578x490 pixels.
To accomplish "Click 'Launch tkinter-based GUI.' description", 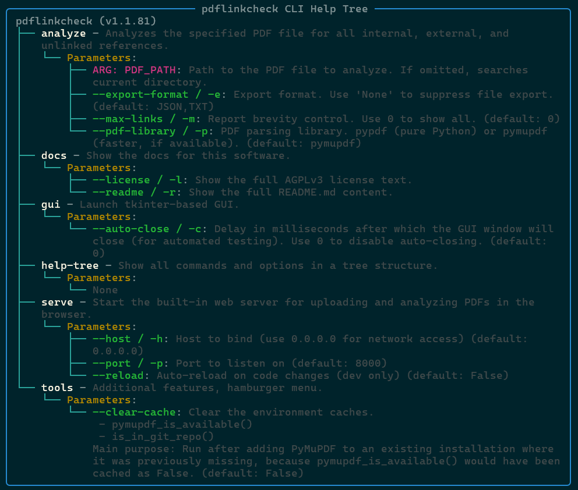I will point(160,204).
